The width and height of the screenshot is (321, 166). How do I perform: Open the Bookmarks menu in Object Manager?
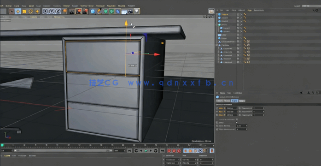click(259, 10)
